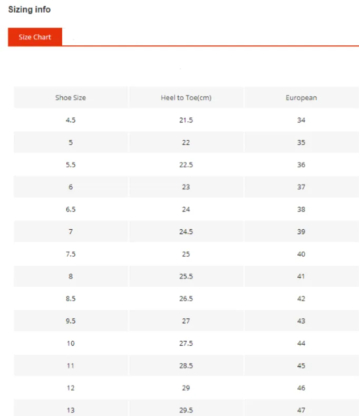
Task: Click shoe size 4.5 cell
Action: (71, 120)
